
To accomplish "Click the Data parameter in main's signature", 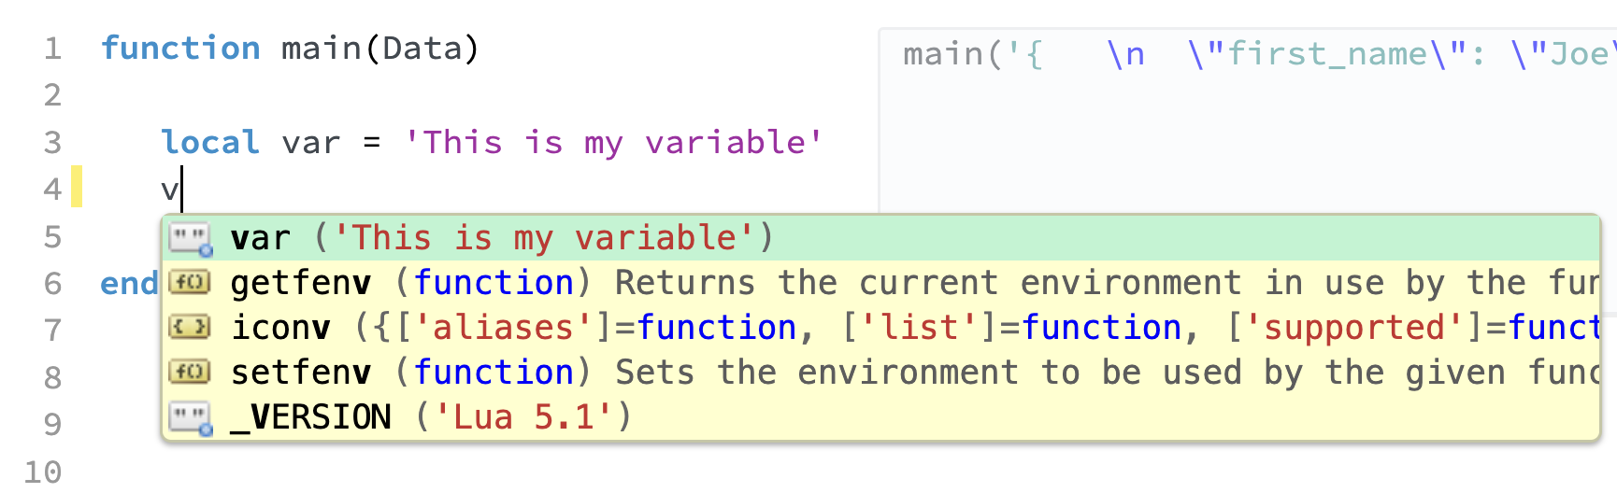I will click(423, 49).
